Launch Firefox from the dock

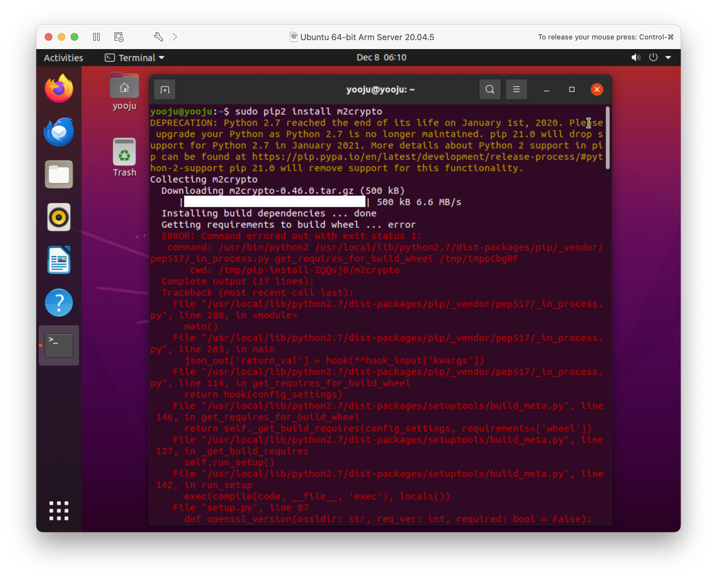pyautogui.click(x=59, y=89)
